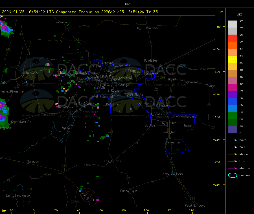Pick the light gray 70-80 dBZ swatch
The width and height of the screenshot is (254, 214).
[233, 24]
